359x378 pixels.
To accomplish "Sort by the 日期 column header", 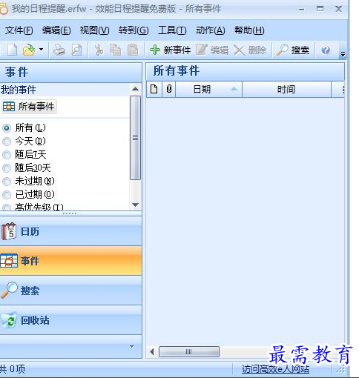I will coord(208,89).
